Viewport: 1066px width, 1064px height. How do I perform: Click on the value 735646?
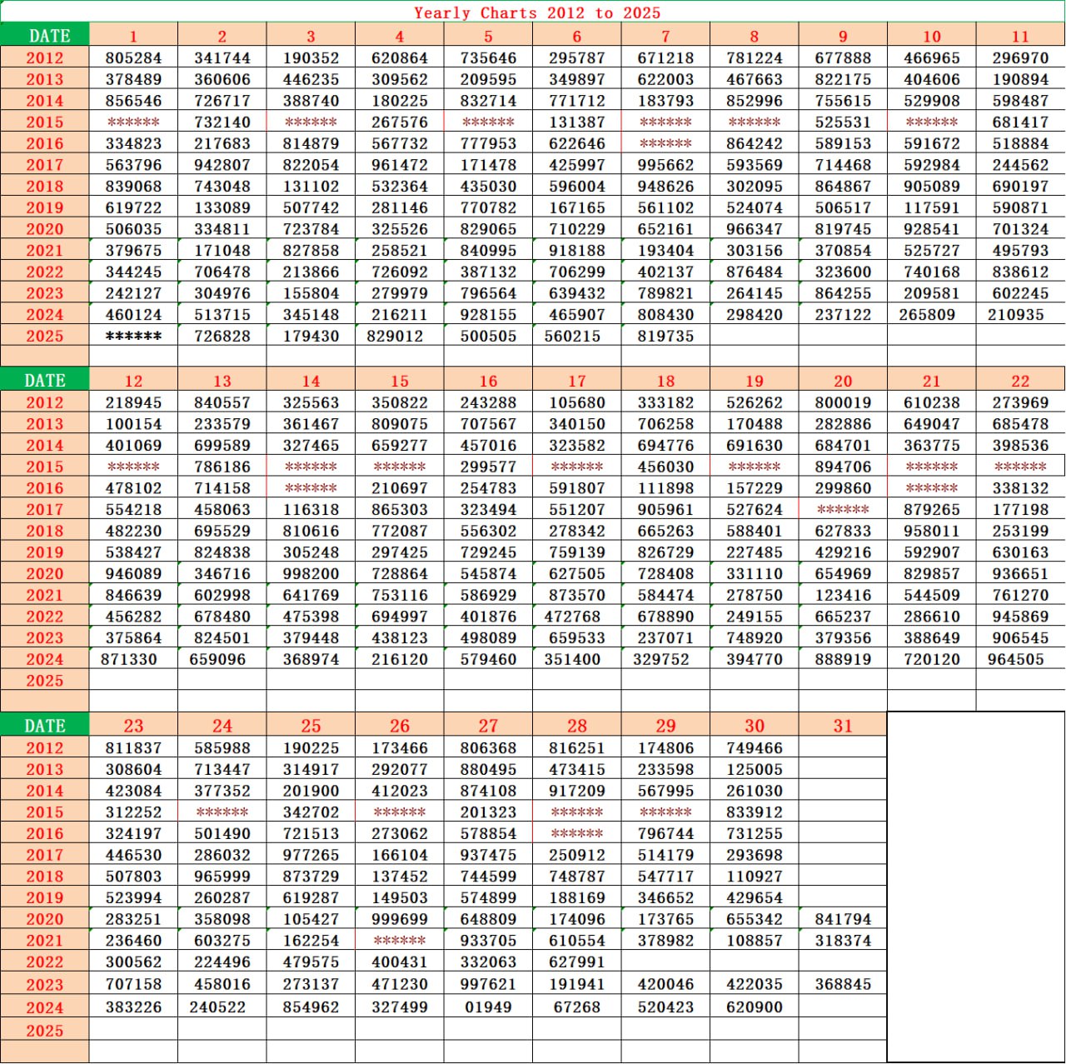(x=488, y=57)
